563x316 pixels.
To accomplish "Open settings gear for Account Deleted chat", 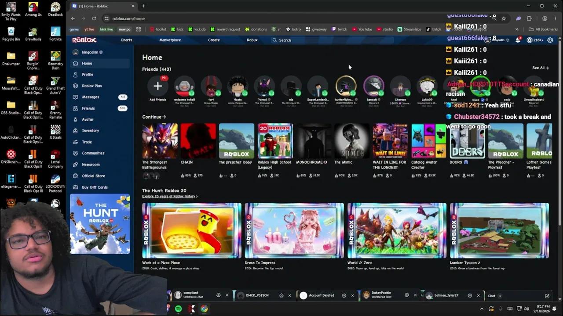I will (344, 295).
